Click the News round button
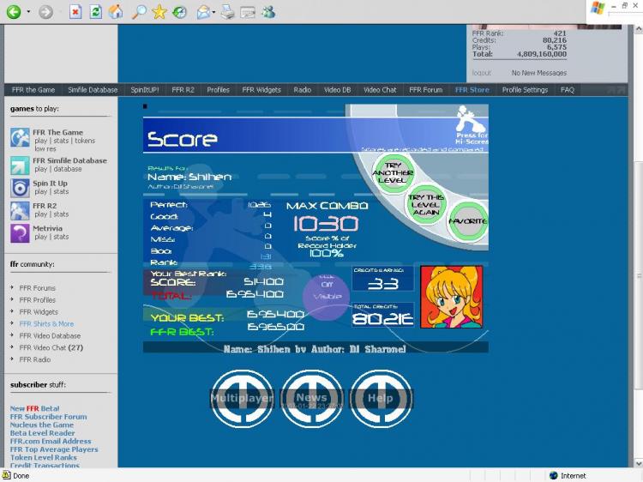The image size is (643, 482). pyautogui.click(x=312, y=398)
